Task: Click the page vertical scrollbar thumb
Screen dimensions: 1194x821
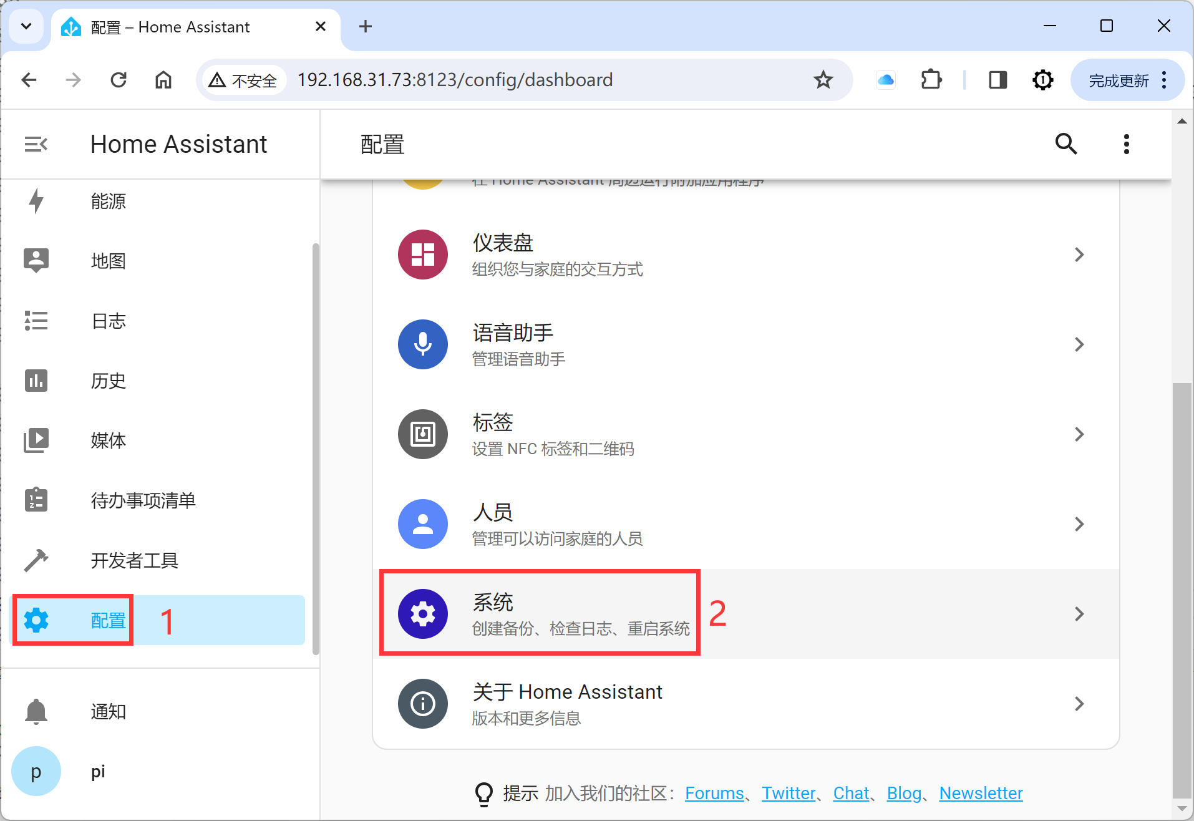Action: (1182, 590)
